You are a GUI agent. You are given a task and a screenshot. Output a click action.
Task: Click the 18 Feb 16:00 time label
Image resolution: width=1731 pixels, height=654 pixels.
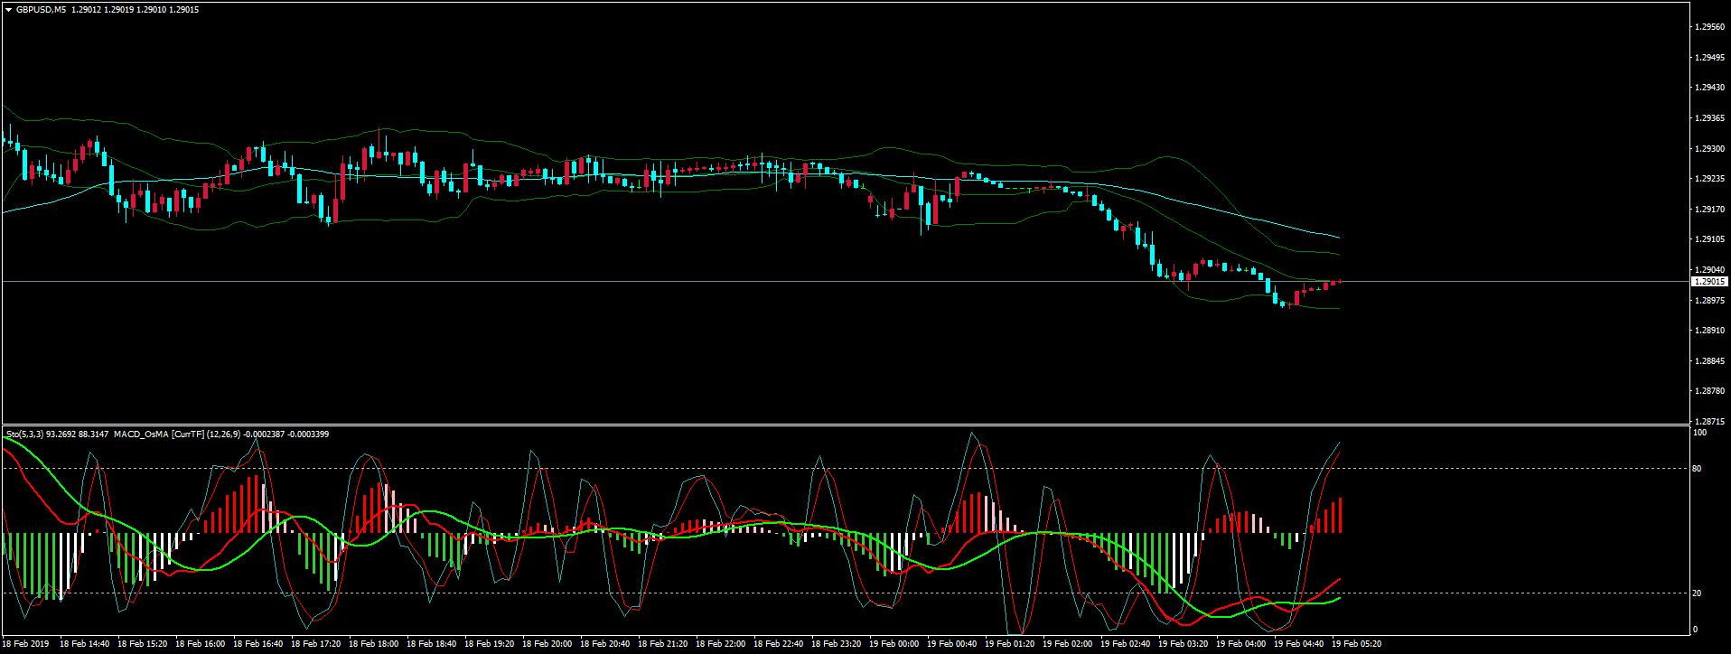[200, 645]
